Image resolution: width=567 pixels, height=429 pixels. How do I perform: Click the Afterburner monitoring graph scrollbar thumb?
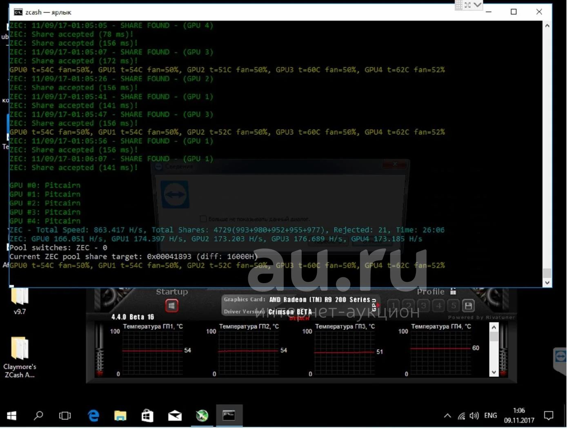494,337
